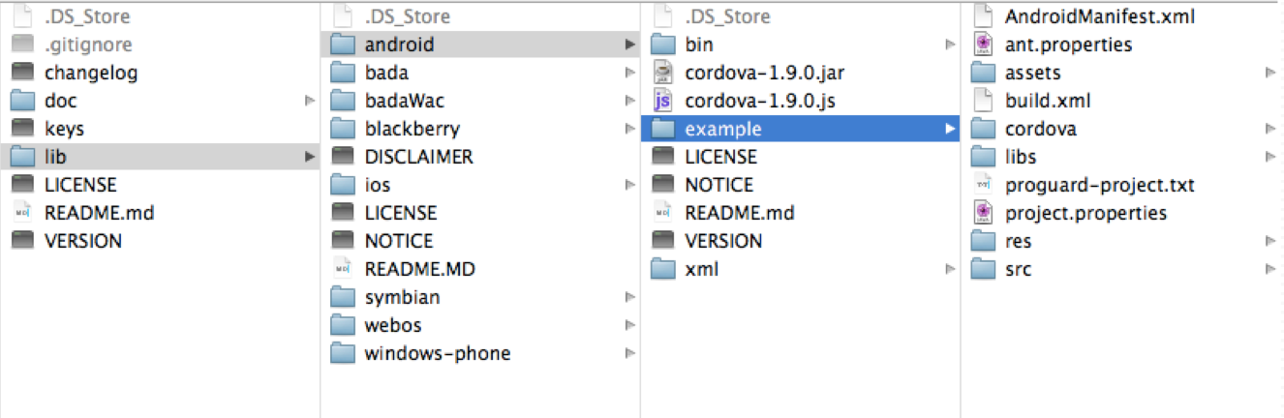The height and width of the screenshot is (418, 1284).
Task: Expand the src folder arrow
Action: [1269, 269]
